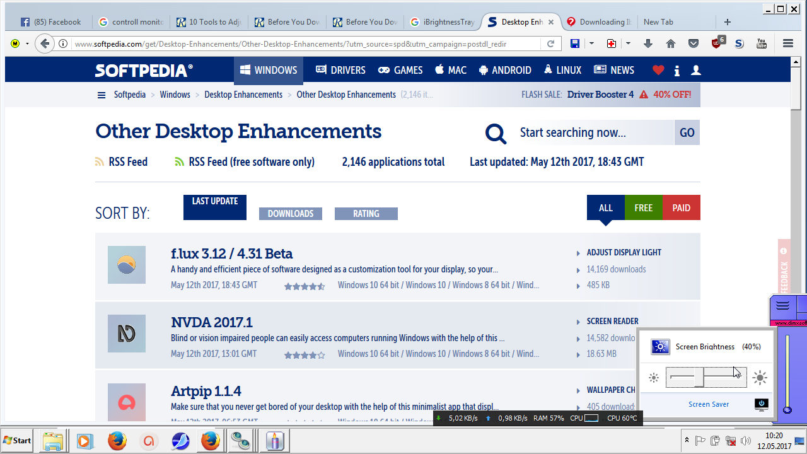807x454 pixels.
Task: Click the blue floppy disk save icon
Action: 575,44
